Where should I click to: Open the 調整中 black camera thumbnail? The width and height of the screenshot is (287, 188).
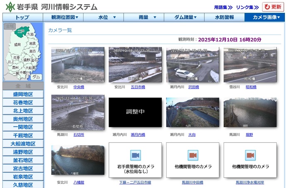coord(135,112)
